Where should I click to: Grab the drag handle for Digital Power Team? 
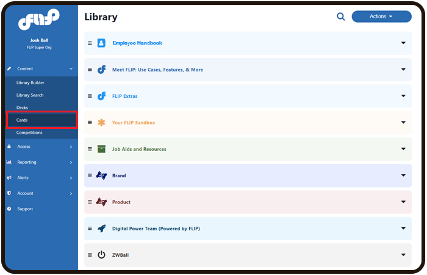point(90,229)
